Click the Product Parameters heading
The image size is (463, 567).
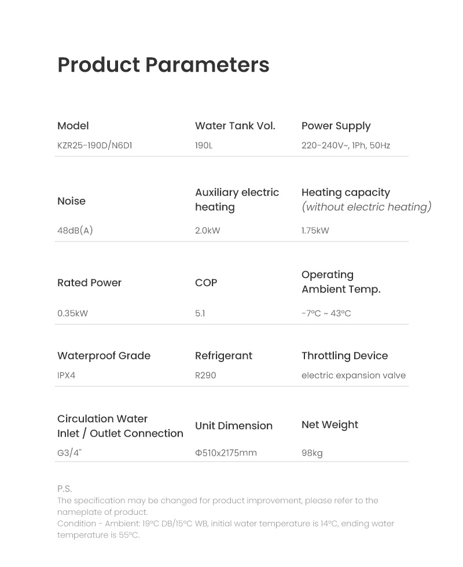point(163,65)
